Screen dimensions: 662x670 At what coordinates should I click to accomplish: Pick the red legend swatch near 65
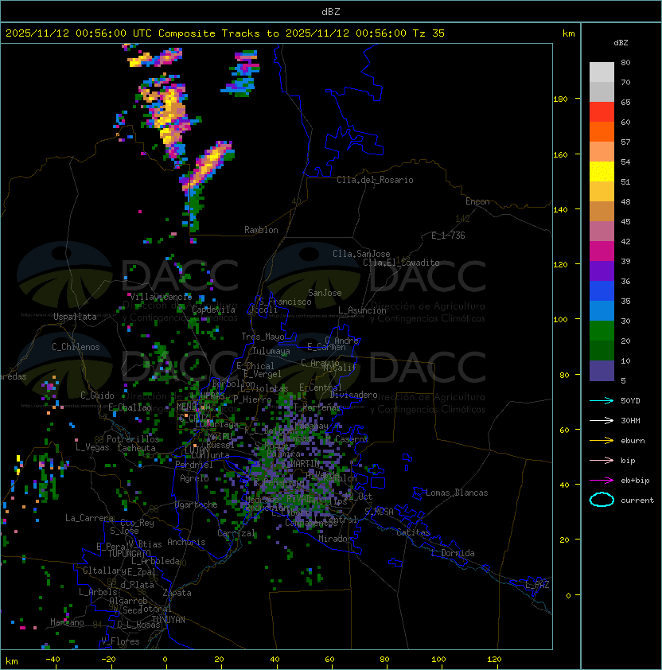pyautogui.click(x=602, y=111)
